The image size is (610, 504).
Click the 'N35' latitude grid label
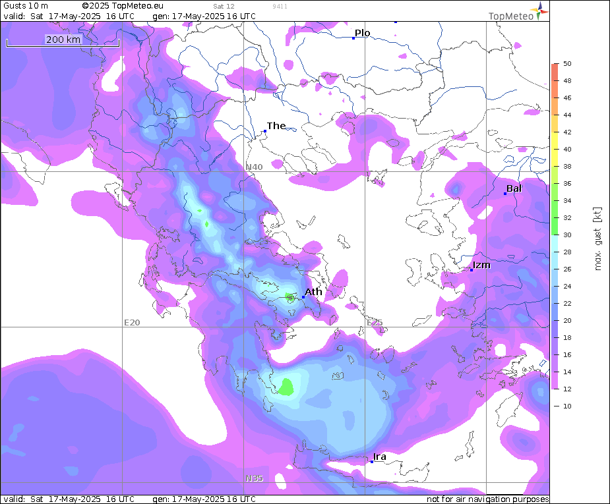(254, 478)
